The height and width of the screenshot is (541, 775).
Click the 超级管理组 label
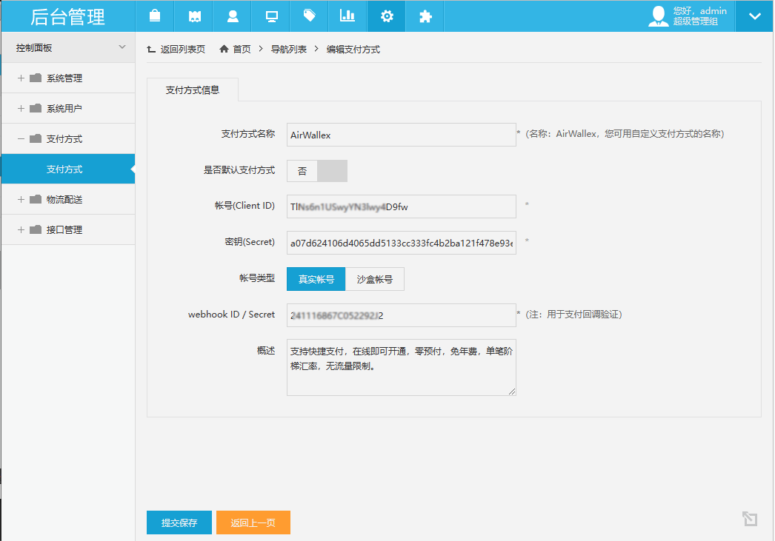tap(696, 21)
